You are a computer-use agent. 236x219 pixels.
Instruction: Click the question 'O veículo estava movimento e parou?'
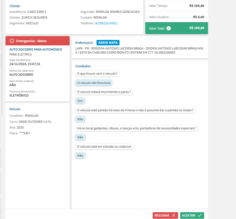104,92
